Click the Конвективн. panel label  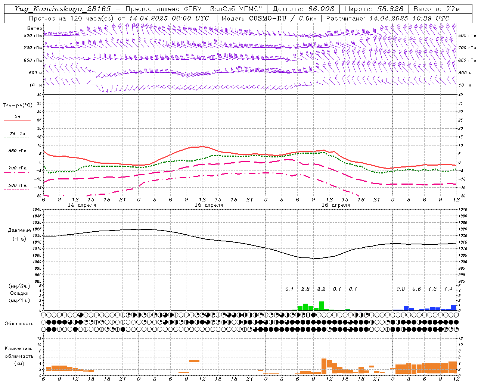tap(19, 349)
